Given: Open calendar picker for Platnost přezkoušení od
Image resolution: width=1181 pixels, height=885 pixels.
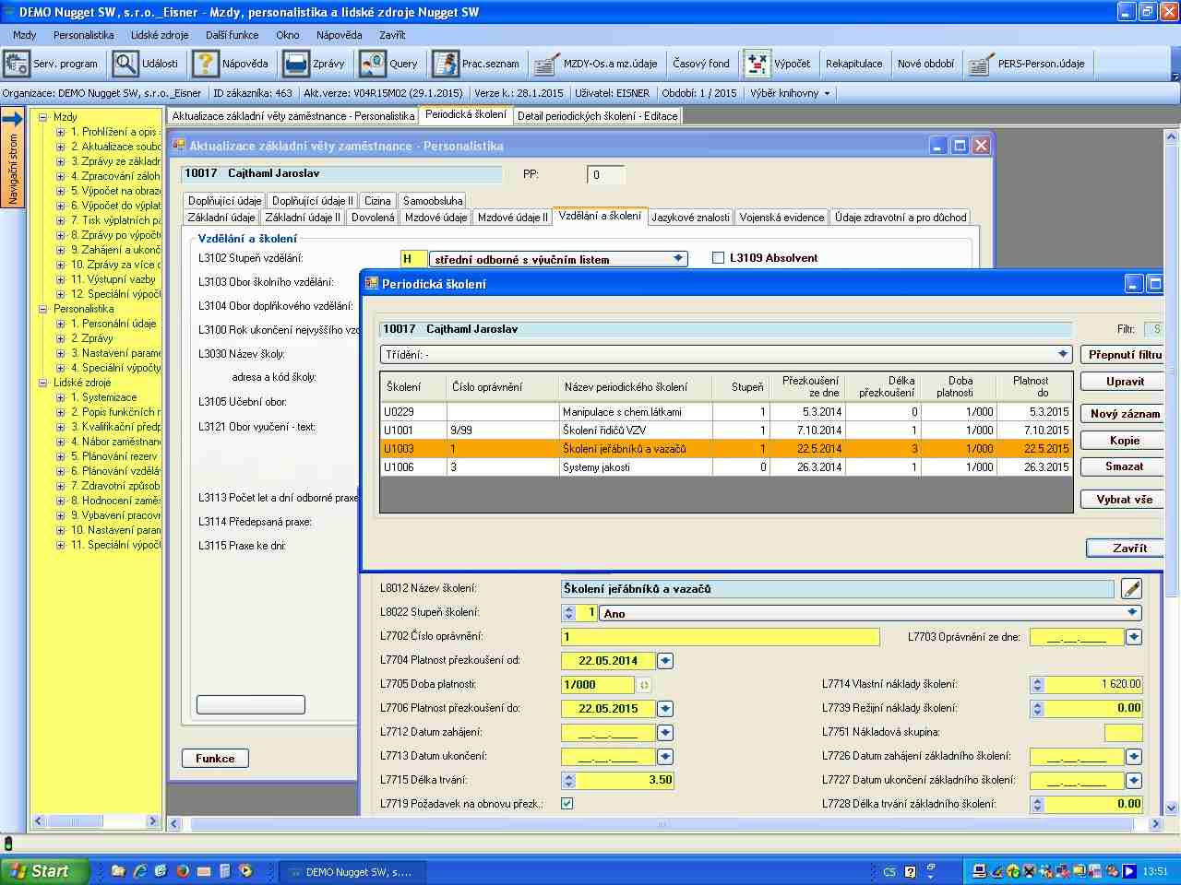Looking at the screenshot, I should 665,660.
